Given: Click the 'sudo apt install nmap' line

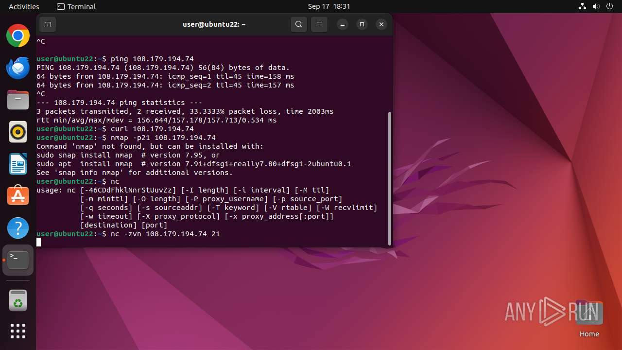Looking at the screenshot, I should [x=194, y=164].
